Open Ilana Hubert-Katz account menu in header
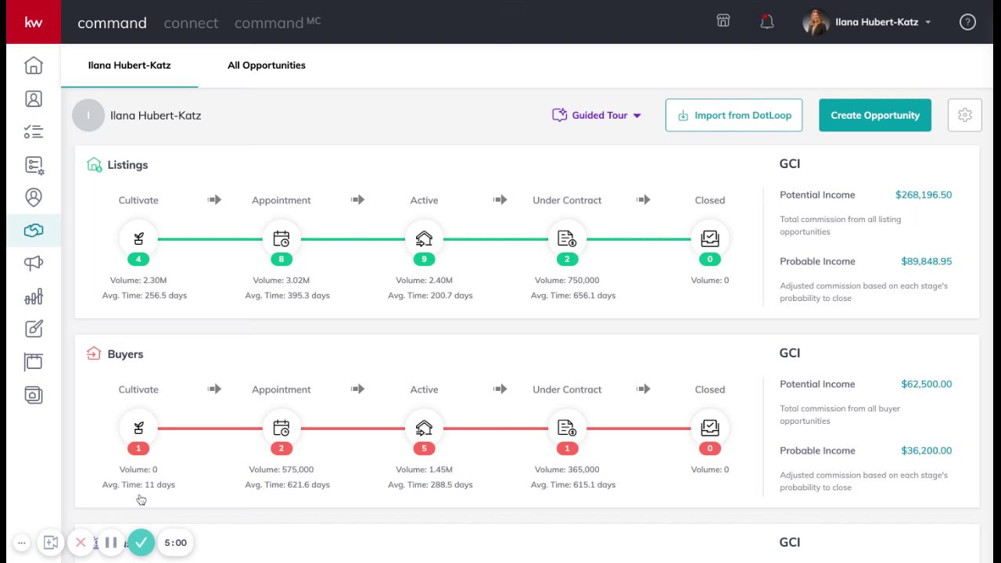Screen dimensions: 1001x563 pyautogui.click(x=868, y=22)
